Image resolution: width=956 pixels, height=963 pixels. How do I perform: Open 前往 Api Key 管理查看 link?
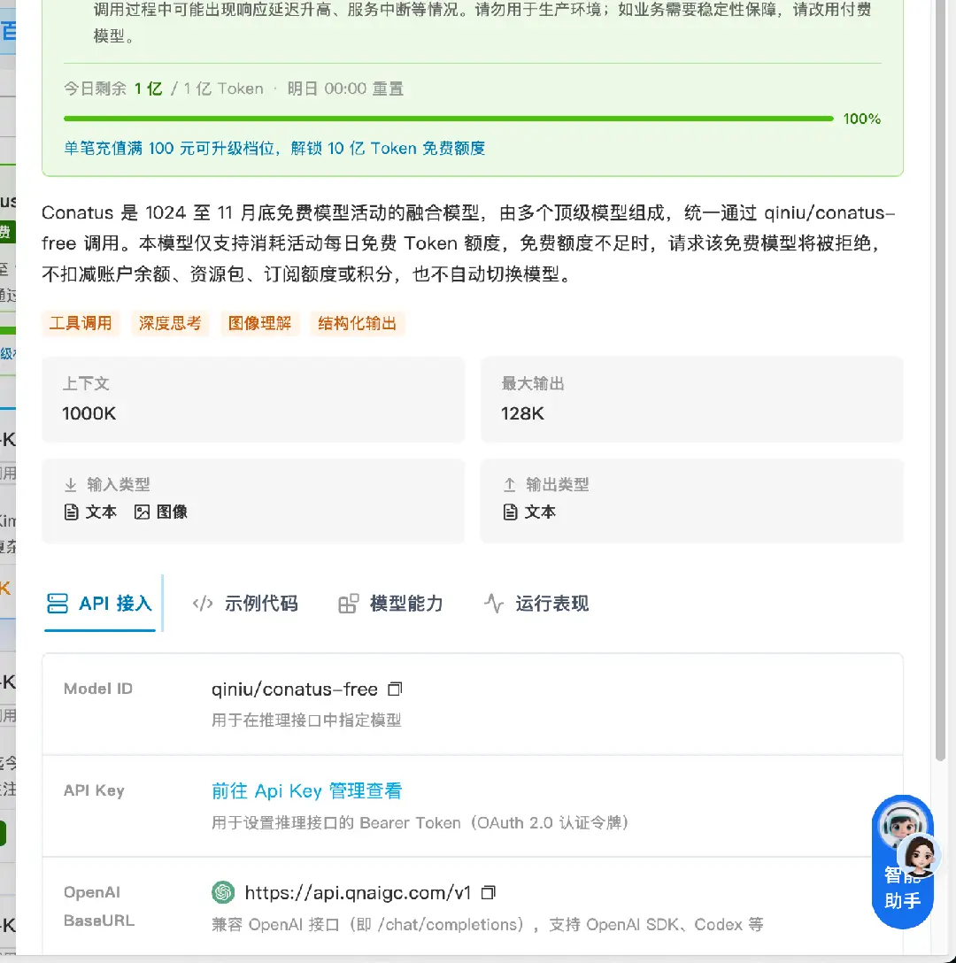306,791
